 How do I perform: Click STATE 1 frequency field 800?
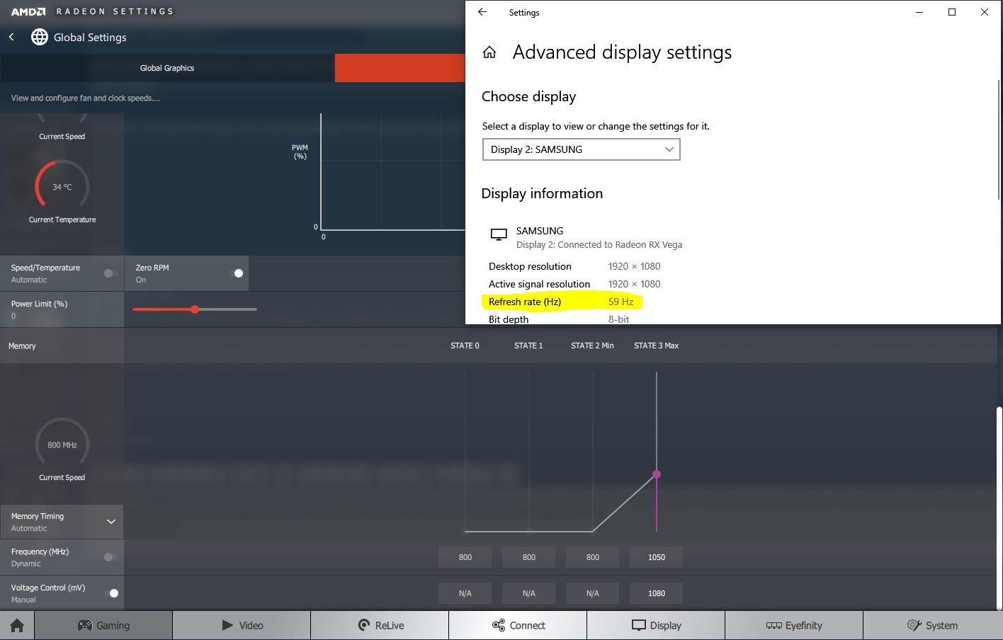tap(529, 557)
